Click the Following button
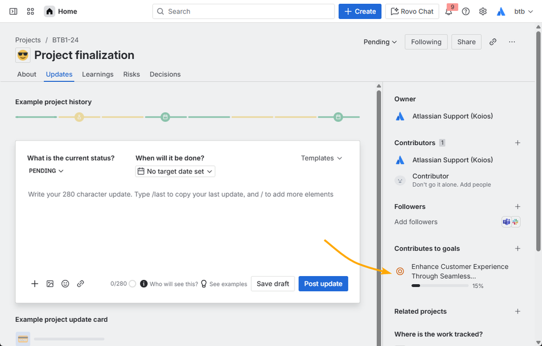Viewport: 542px width, 346px height. coord(426,42)
